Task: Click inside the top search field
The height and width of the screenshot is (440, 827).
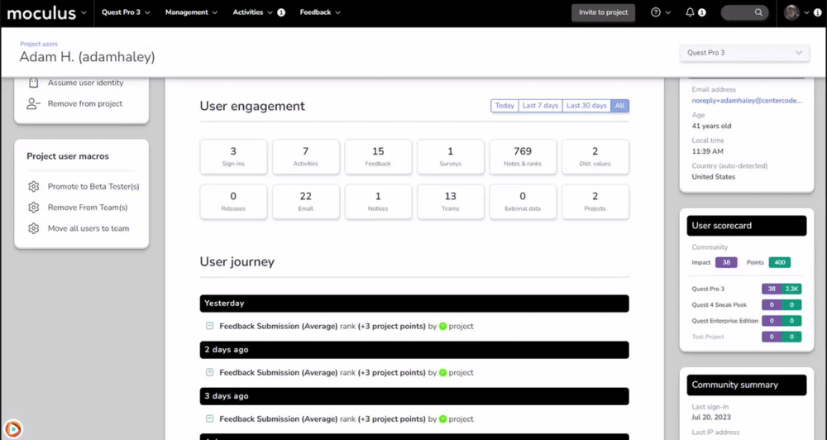Action: tap(742, 12)
